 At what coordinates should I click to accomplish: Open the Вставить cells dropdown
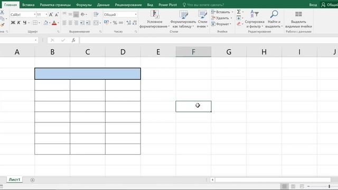222,12
